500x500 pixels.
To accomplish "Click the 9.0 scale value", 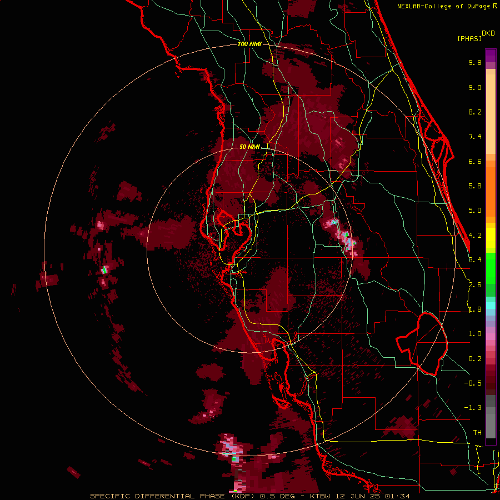I will pyautogui.click(x=475, y=87).
